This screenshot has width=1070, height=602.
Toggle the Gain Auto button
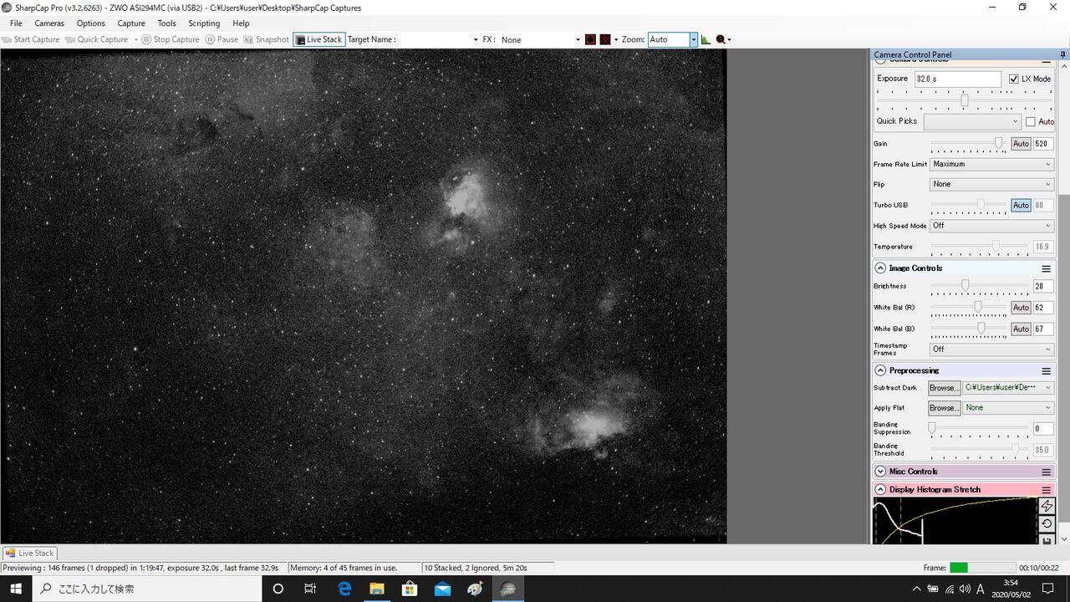(1021, 144)
